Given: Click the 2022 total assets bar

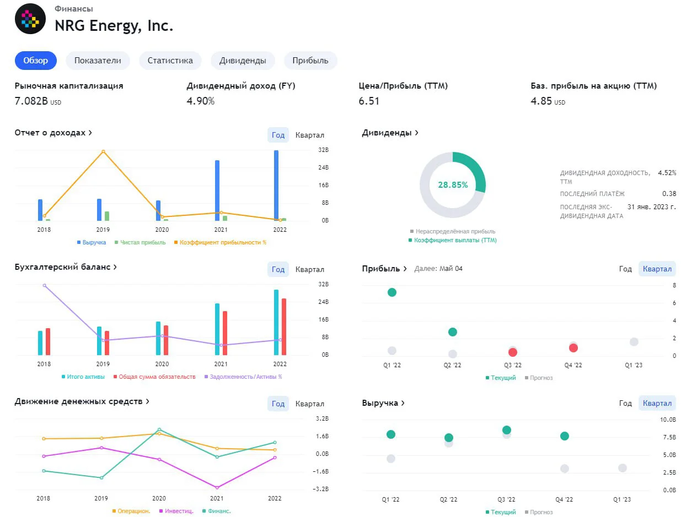Looking at the screenshot, I should point(276,322).
